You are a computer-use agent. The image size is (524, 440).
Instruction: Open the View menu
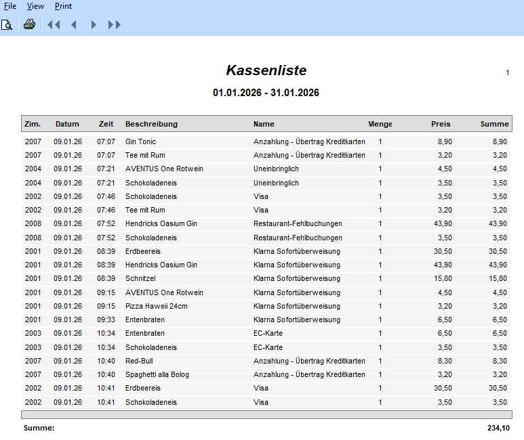[35, 6]
